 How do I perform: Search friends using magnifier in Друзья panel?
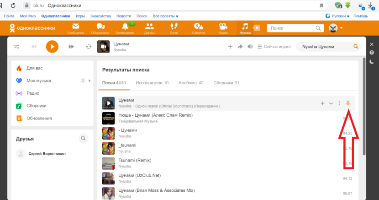[83, 138]
